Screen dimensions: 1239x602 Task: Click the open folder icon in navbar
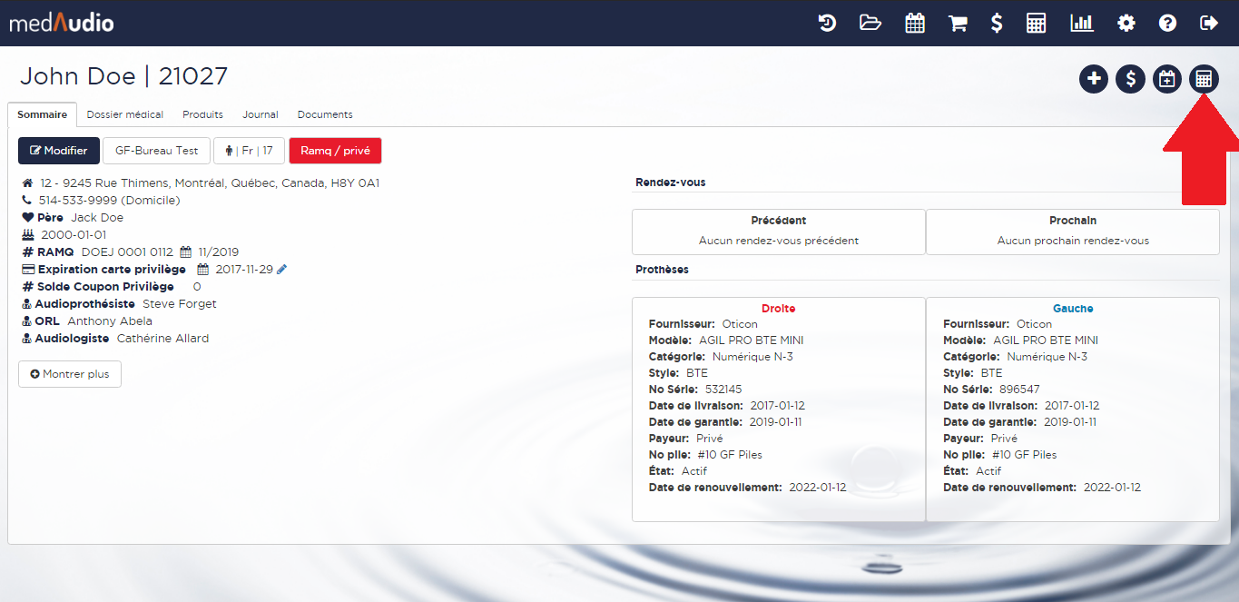(x=870, y=24)
